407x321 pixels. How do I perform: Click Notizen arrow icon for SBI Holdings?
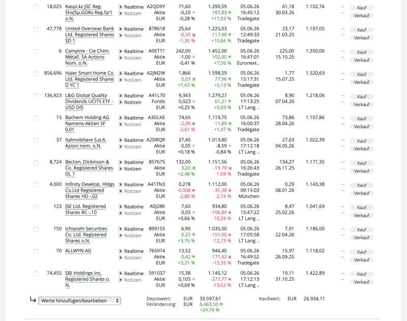click(121, 280)
